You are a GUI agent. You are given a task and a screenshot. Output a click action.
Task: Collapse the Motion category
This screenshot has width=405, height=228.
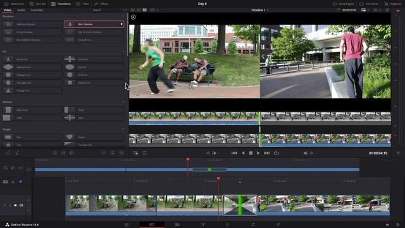tap(123, 102)
